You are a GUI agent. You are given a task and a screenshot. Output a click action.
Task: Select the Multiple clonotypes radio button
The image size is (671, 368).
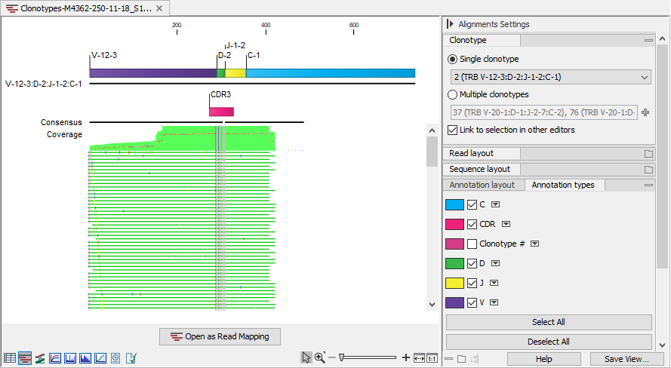point(453,95)
